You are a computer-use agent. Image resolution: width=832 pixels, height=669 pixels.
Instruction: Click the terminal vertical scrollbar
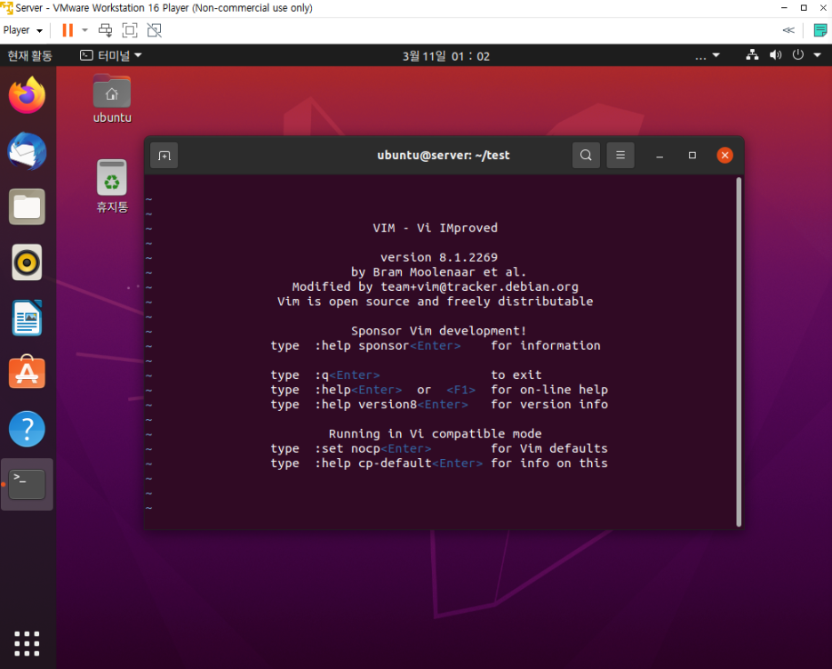click(x=739, y=352)
